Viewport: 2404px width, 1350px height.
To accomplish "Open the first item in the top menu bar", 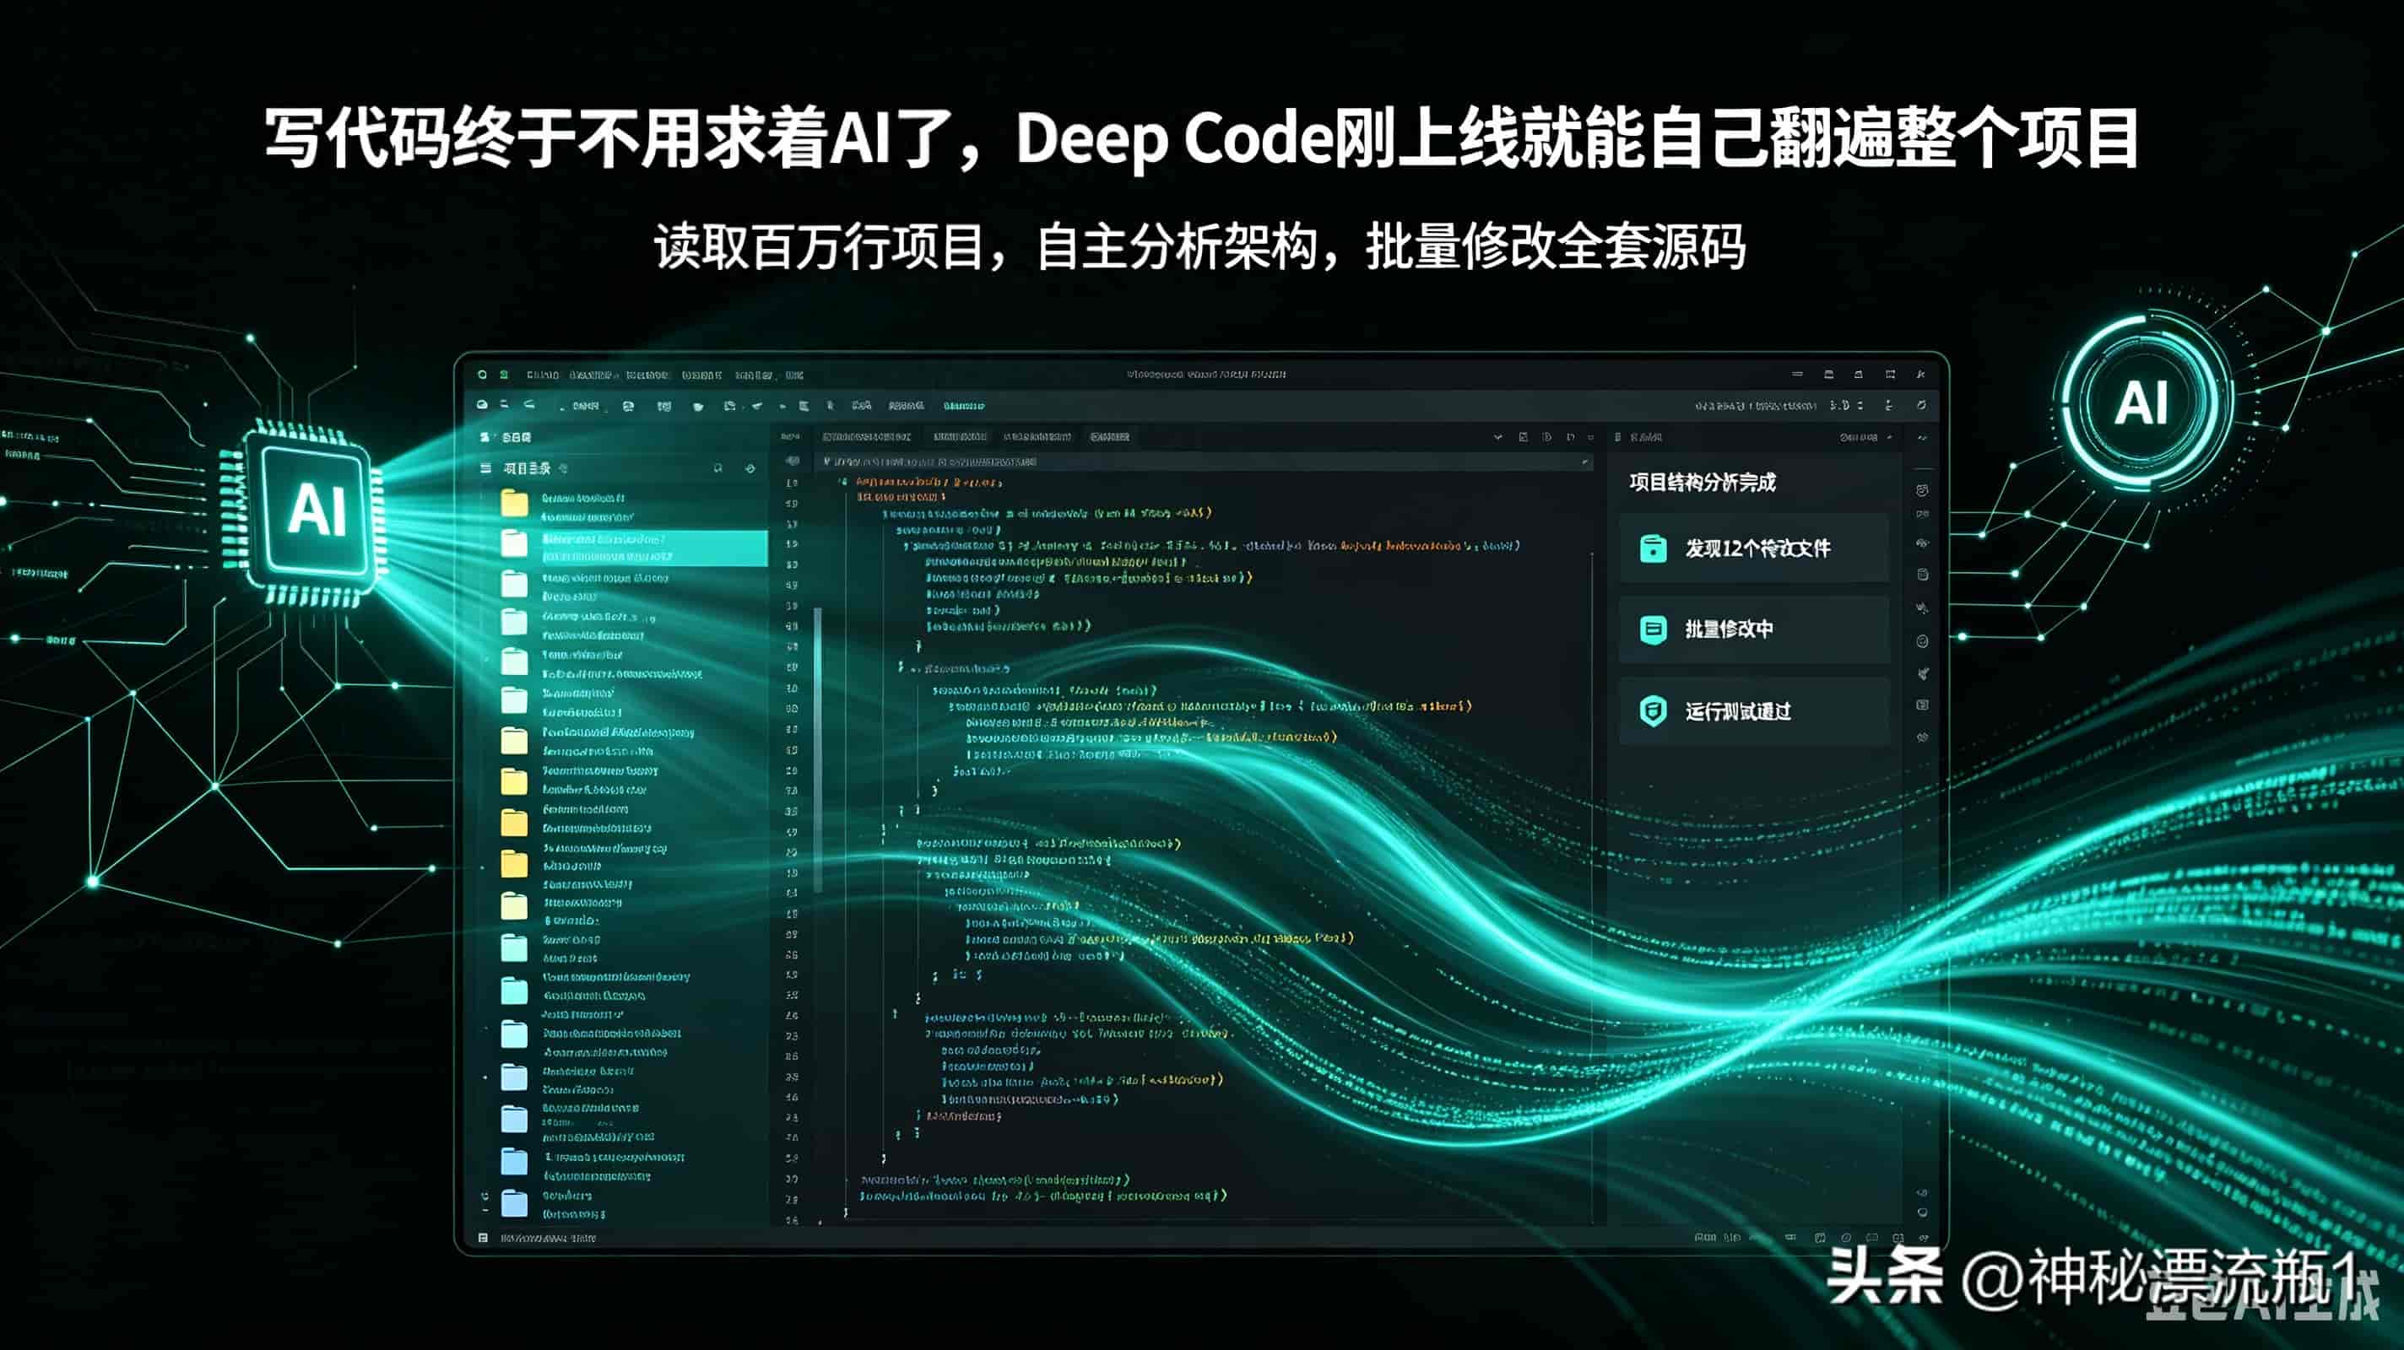I will tap(542, 375).
